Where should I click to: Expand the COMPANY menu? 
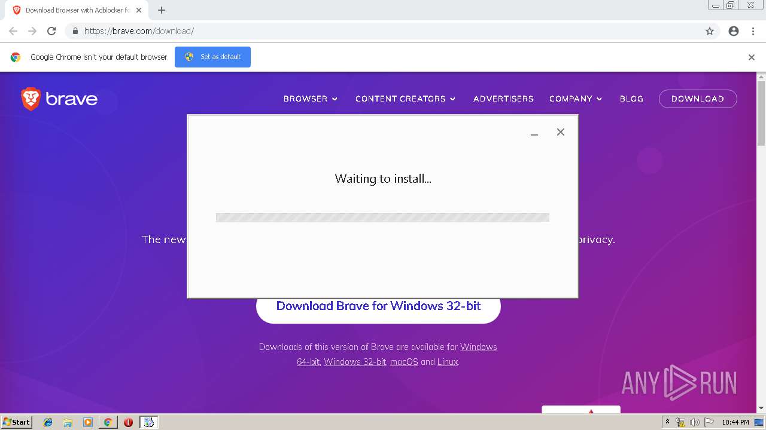coord(576,99)
